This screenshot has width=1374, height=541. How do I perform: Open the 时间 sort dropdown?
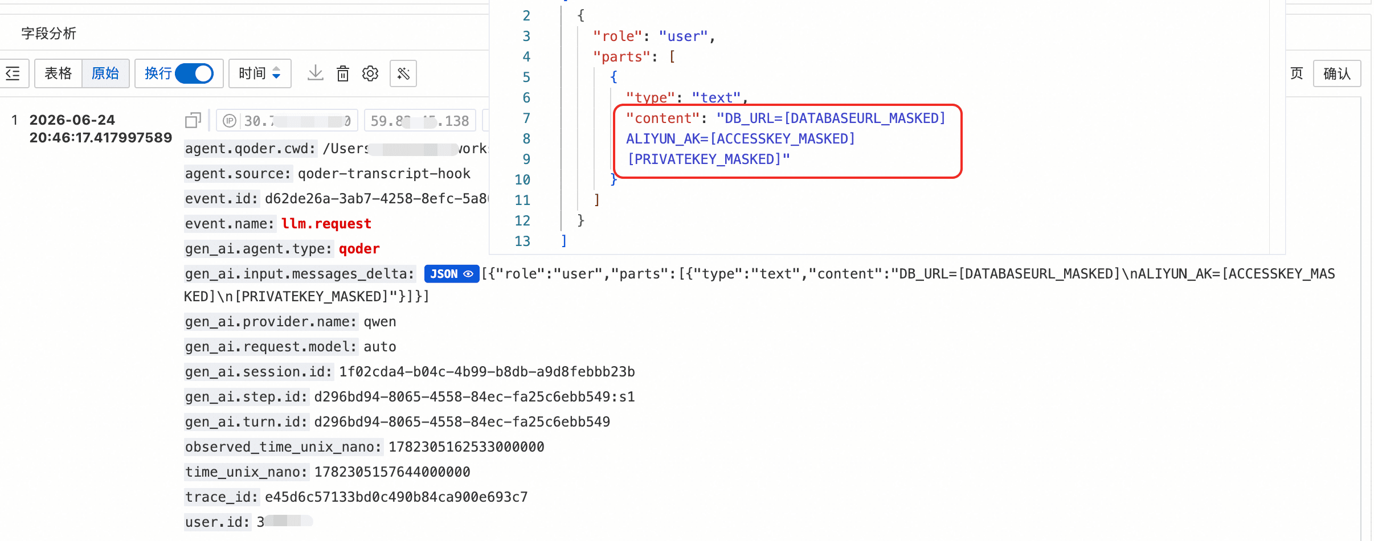260,73
